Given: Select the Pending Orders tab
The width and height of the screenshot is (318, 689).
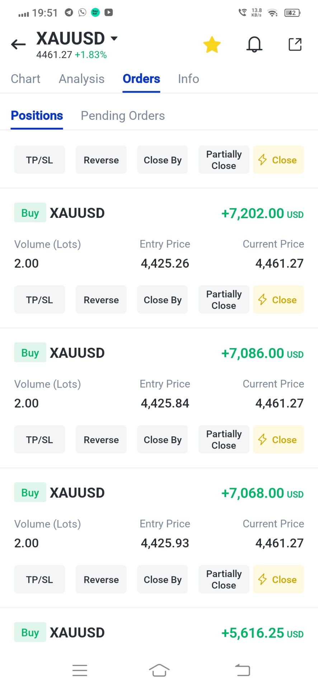Looking at the screenshot, I should click(x=123, y=116).
